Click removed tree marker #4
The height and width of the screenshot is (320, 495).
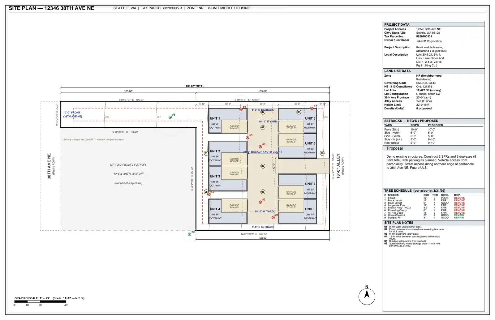(241, 110)
